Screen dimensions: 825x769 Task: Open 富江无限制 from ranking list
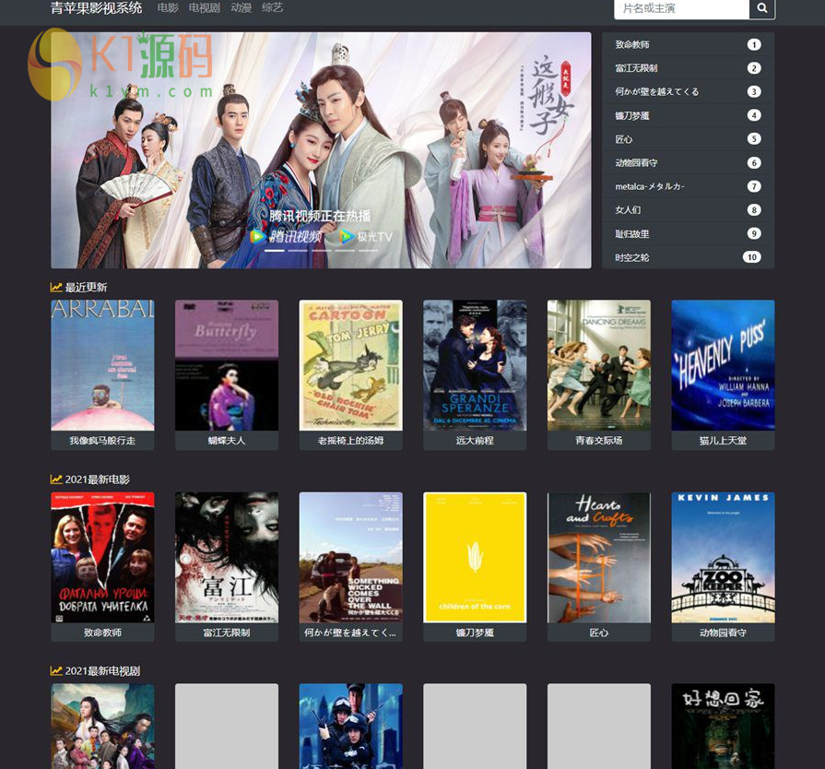point(636,68)
